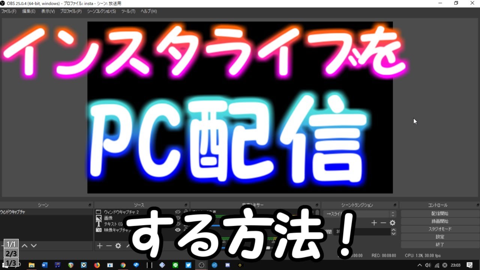
Task: Open the ヘルプ(H) menu
Action: 149,11
